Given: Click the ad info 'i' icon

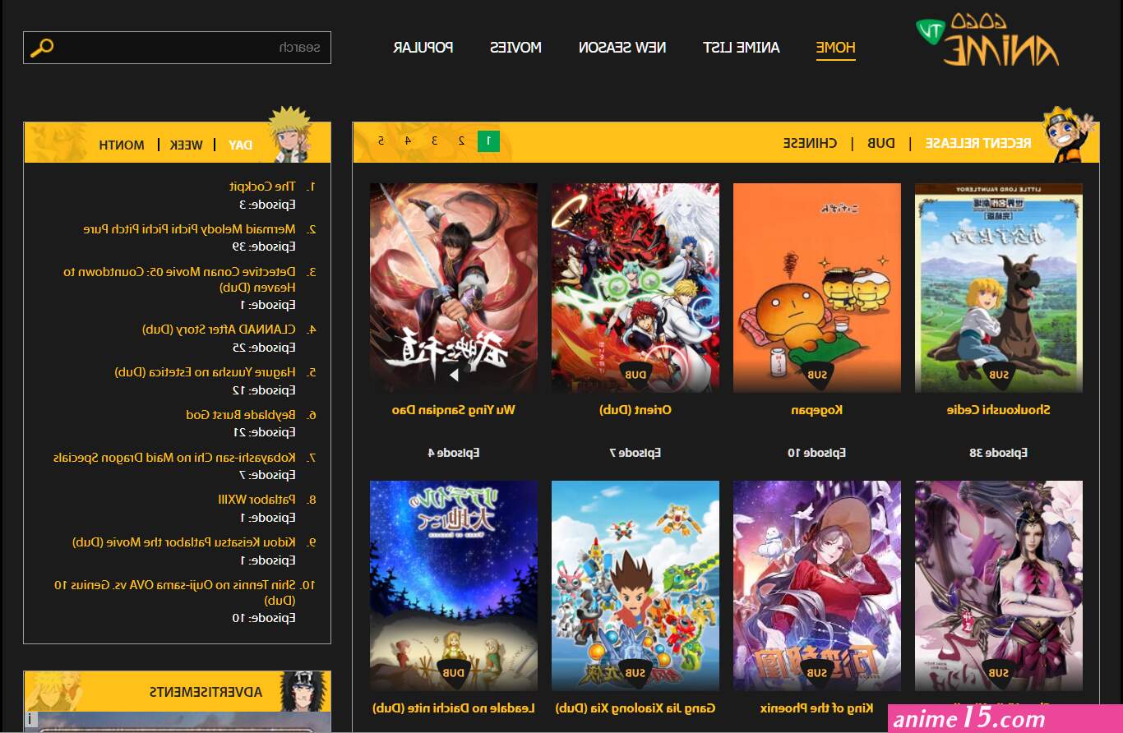Looking at the screenshot, I should [30, 719].
